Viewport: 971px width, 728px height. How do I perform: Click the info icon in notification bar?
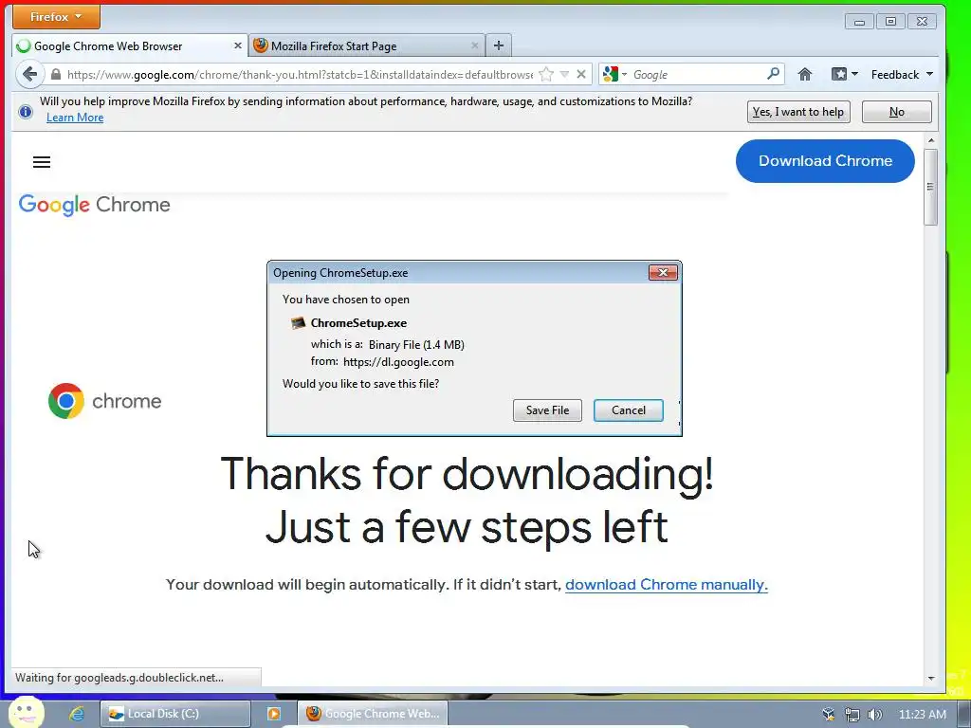(26, 112)
